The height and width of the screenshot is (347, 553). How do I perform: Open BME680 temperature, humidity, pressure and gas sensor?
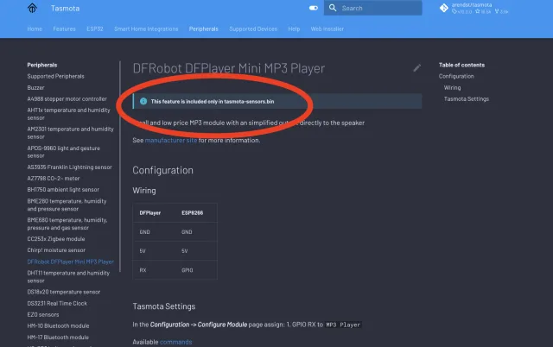click(67, 224)
